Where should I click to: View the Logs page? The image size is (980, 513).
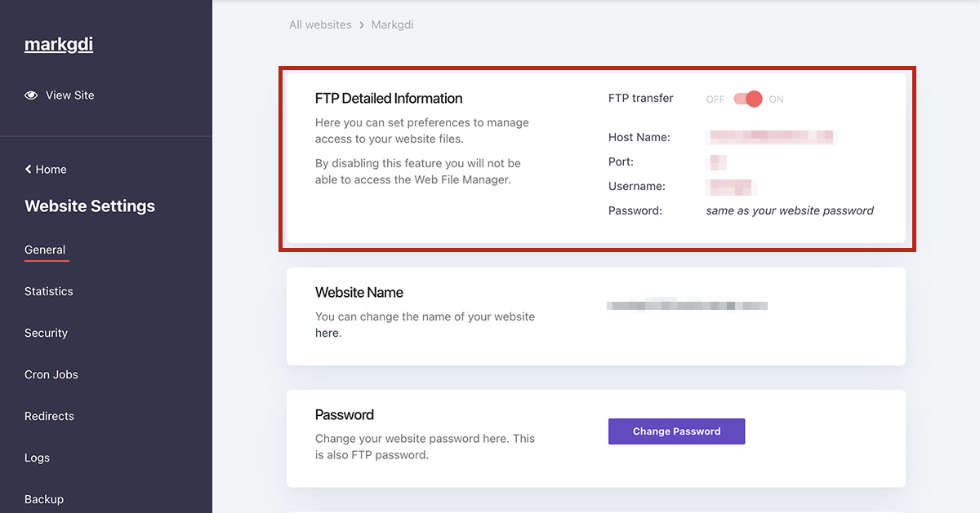tap(37, 458)
